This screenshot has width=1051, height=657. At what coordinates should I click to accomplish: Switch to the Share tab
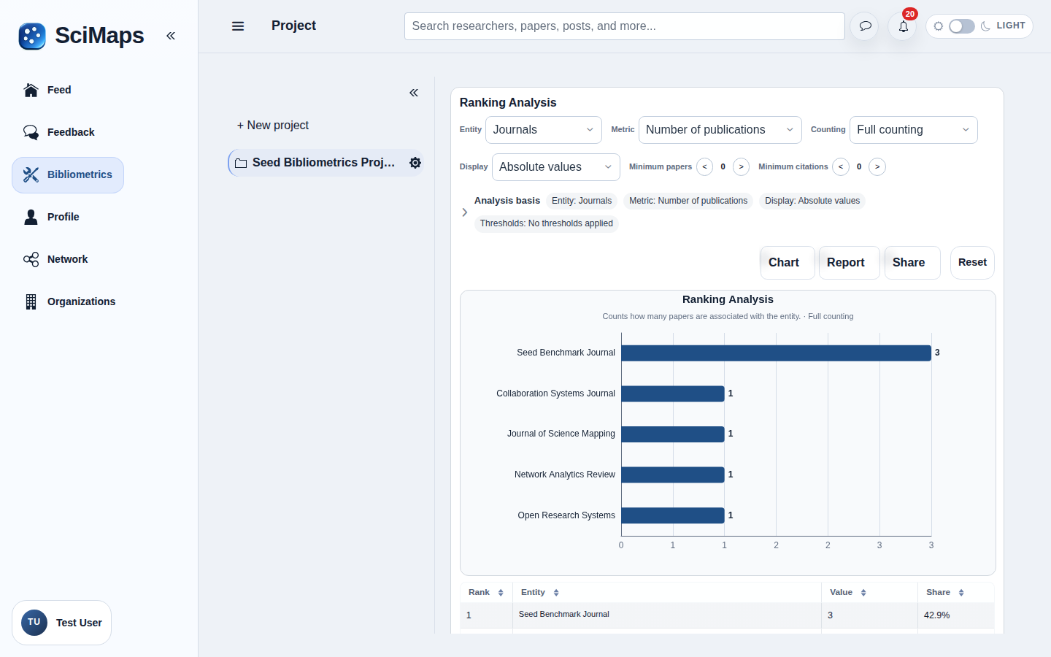912,263
